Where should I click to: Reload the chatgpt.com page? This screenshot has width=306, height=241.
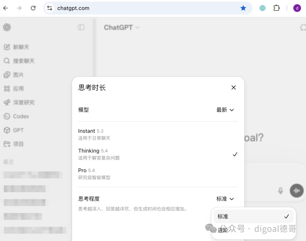pos(33,8)
